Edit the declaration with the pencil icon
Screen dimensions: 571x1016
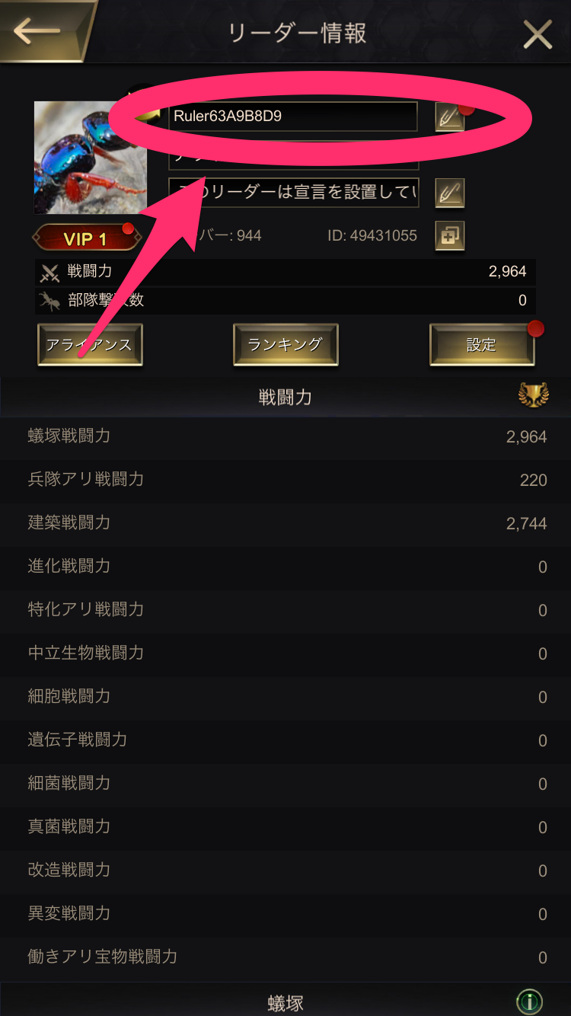tap(449, 193)
